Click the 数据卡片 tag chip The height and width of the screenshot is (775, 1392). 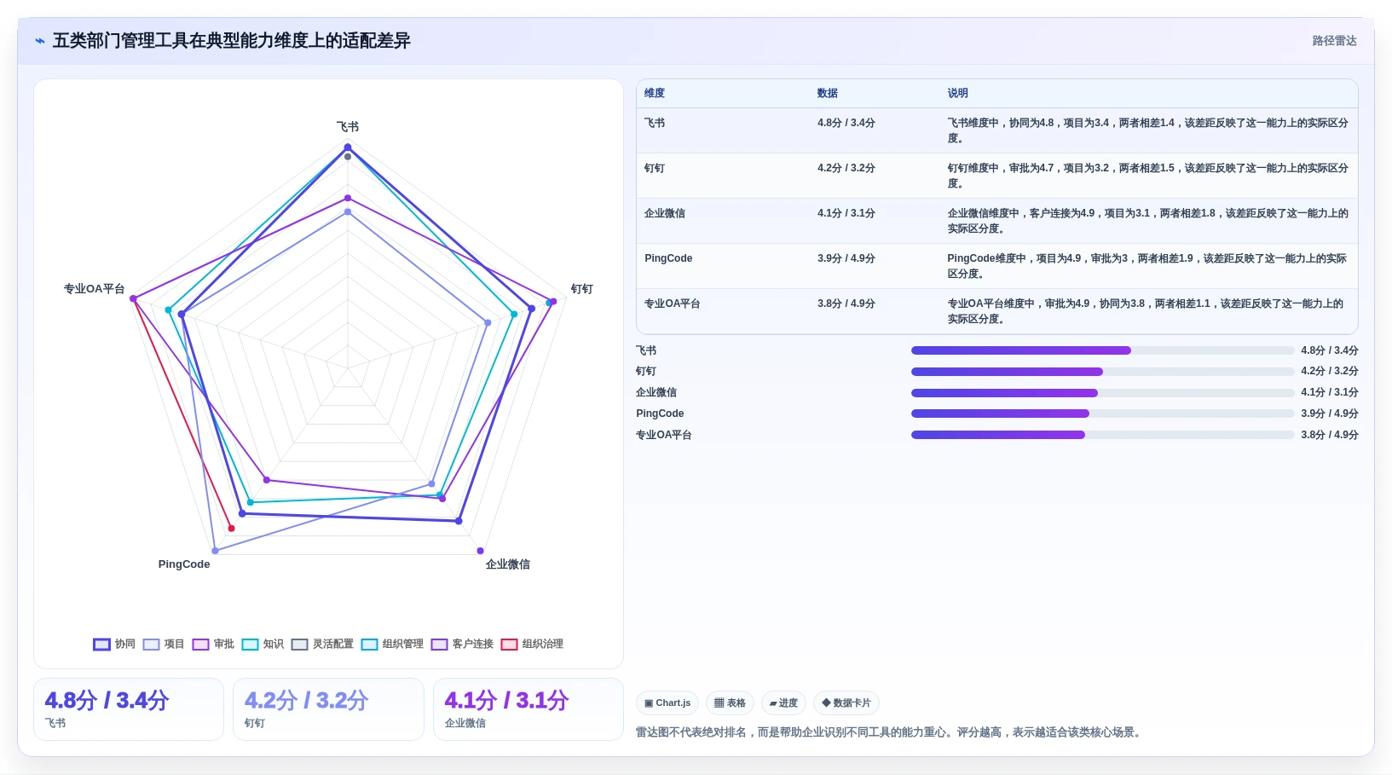coord(846,703)
